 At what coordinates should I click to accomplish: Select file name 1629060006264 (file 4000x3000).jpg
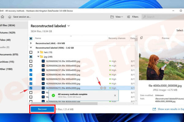point(63,84)
